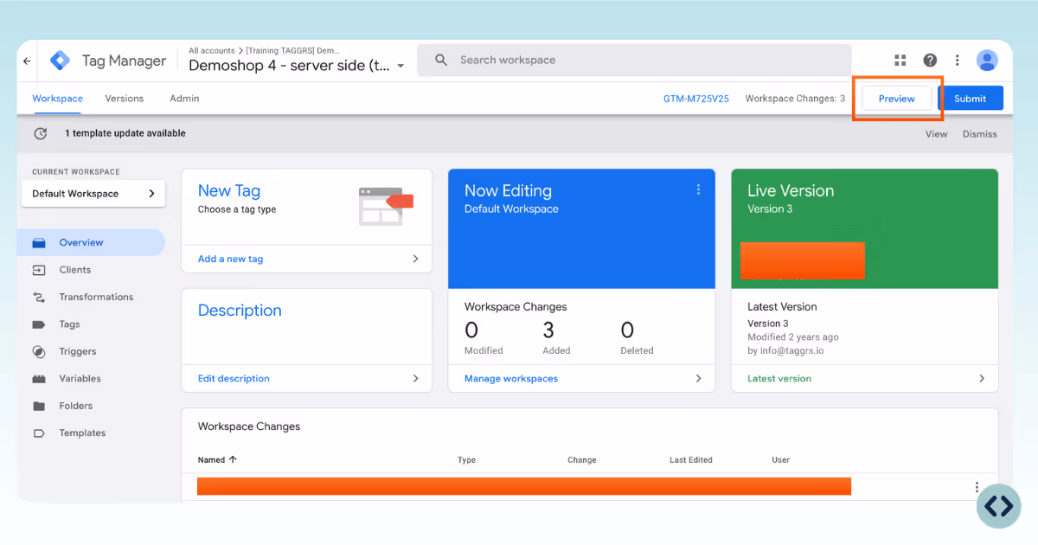Expand the Default Workspace selector
This screenshot has height=545, width=1038.
click(x=93, y=194)
